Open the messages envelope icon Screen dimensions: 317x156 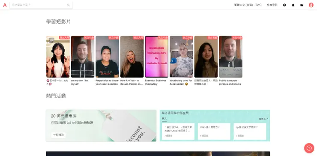point(302,5)
